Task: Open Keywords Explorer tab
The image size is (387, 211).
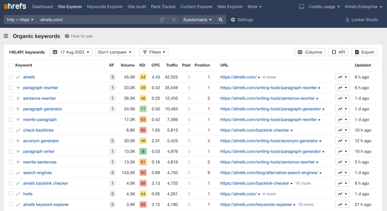Action: coord(105,7)
